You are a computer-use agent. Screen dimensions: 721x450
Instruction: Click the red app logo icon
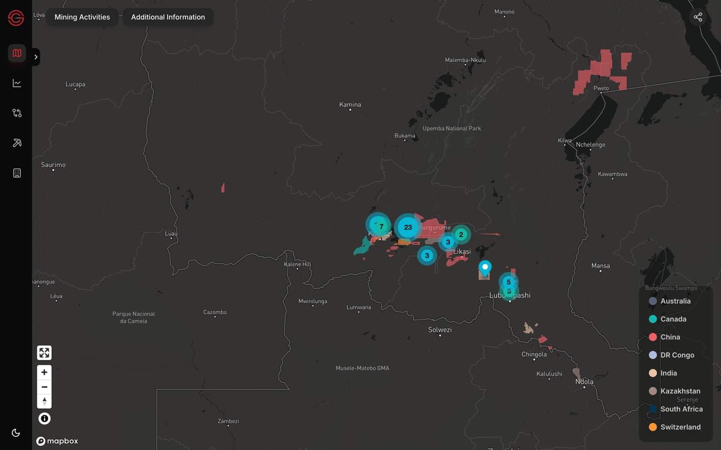coord(16,18)
